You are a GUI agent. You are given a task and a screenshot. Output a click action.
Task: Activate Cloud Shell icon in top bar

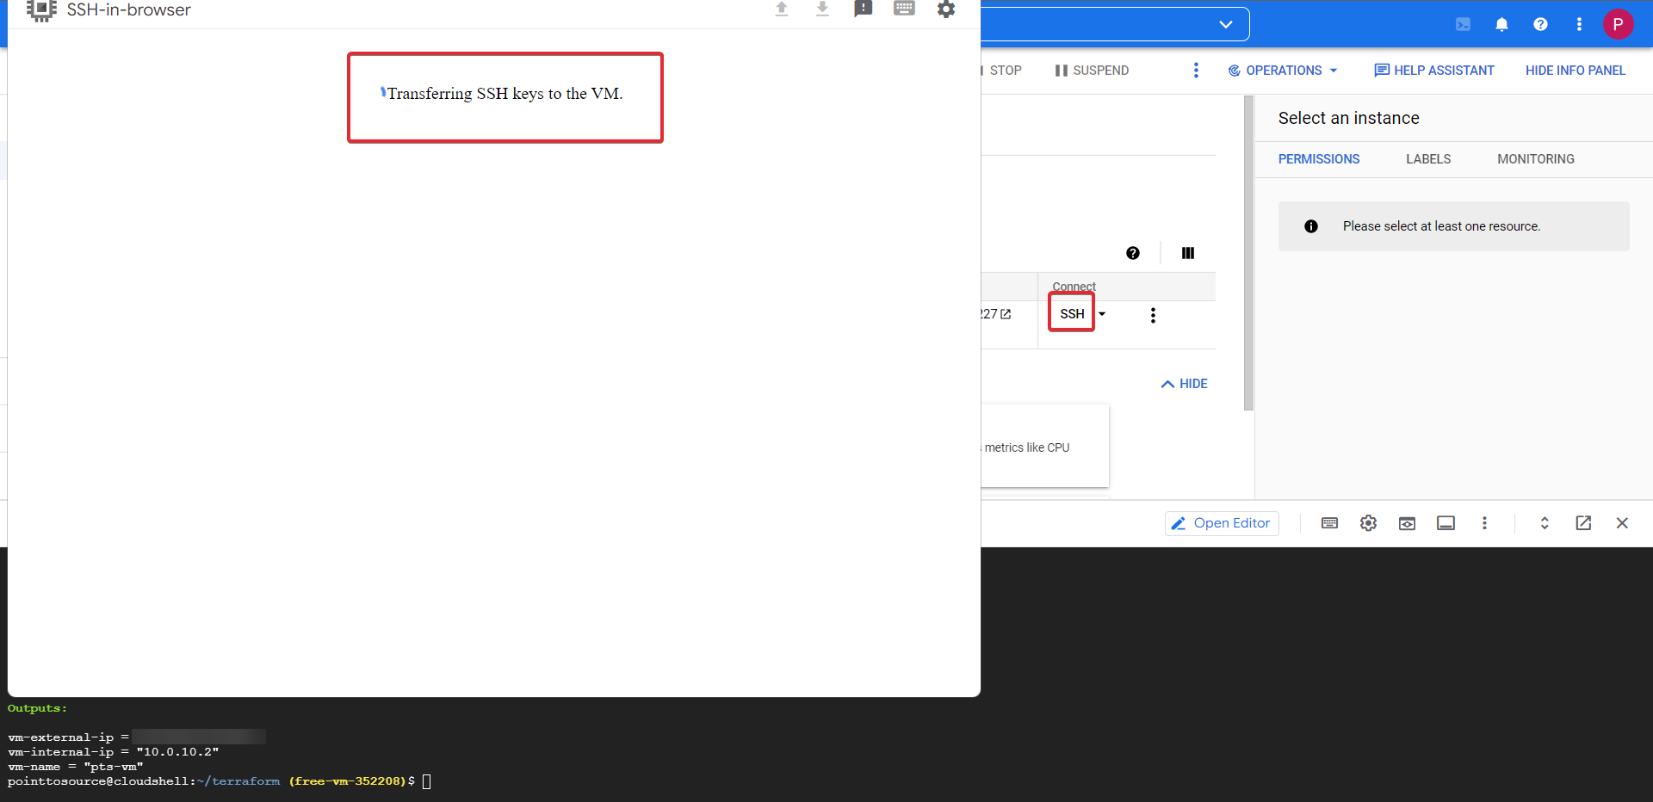pyautogui.click(x=1463, y=24)
